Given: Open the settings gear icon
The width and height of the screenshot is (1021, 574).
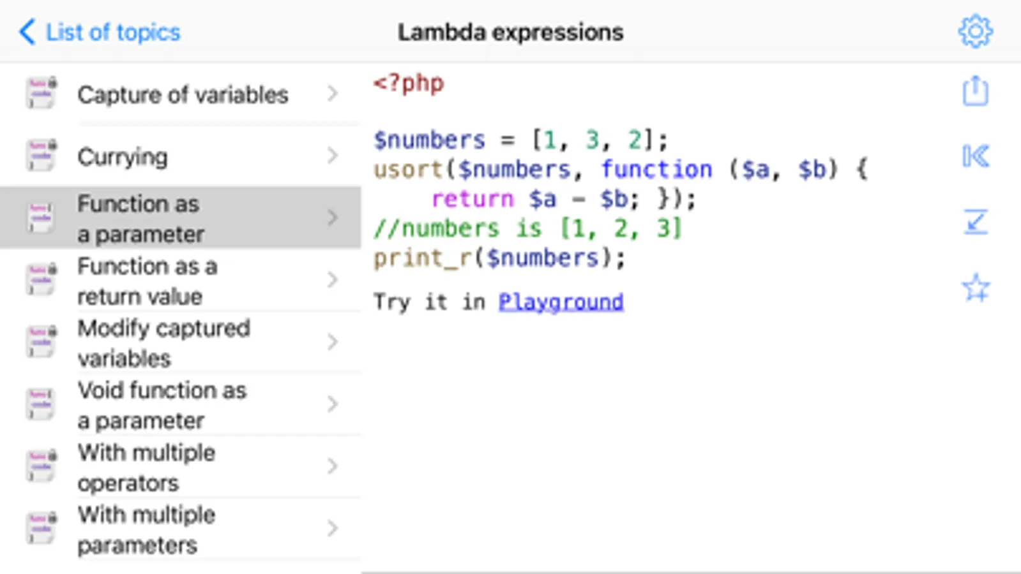Looking at the screenshot, I should tap(975, 31).
